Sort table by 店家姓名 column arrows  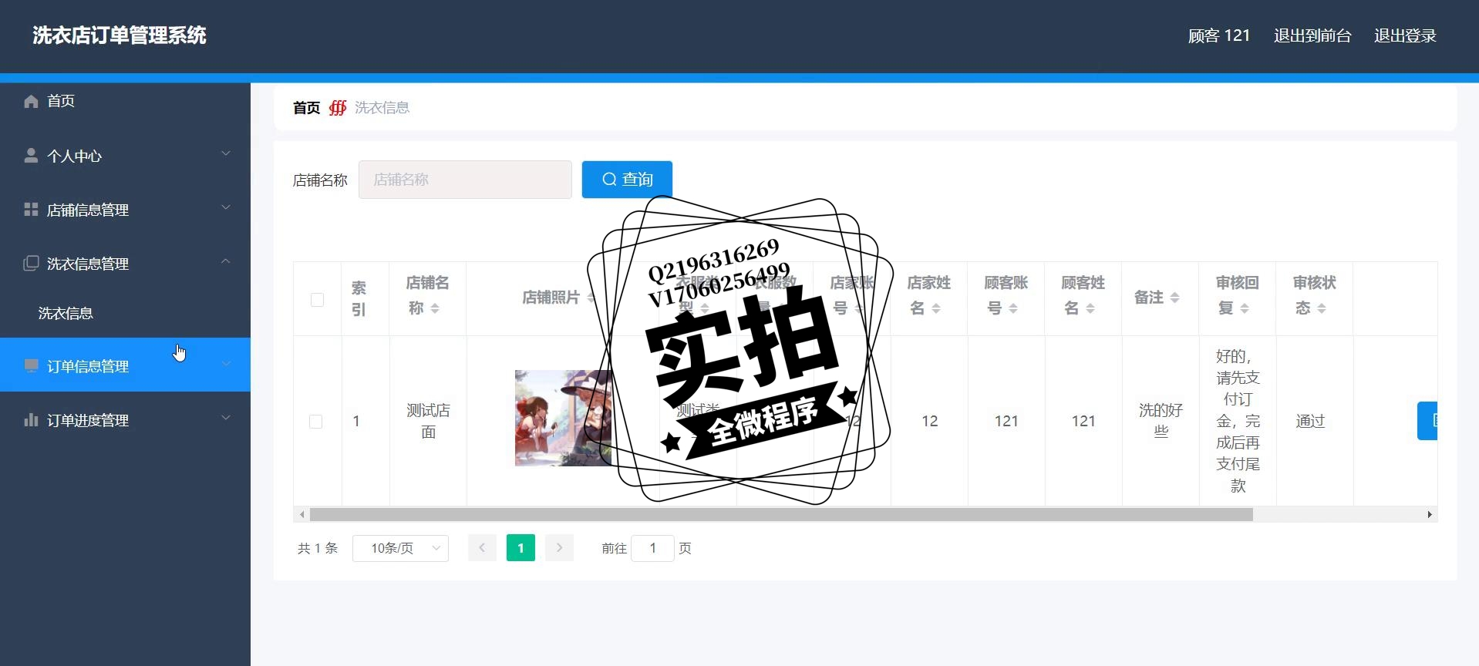click(936, 308)
